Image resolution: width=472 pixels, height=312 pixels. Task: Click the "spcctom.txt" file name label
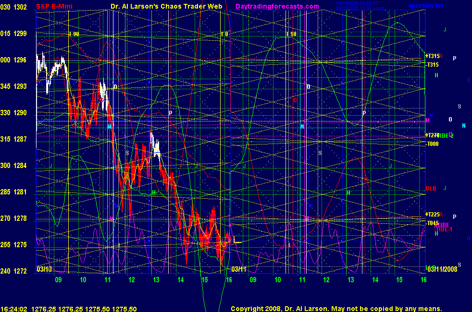tap(426, 5)
